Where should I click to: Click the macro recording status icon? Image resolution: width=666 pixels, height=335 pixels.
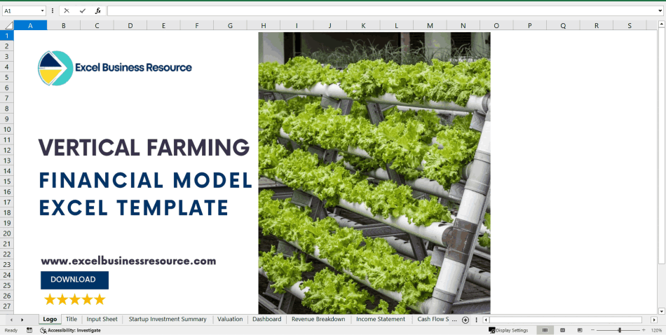(x=29, y=330)
